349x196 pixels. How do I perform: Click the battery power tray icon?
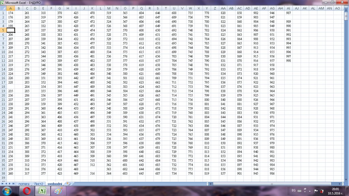(322, 191)
